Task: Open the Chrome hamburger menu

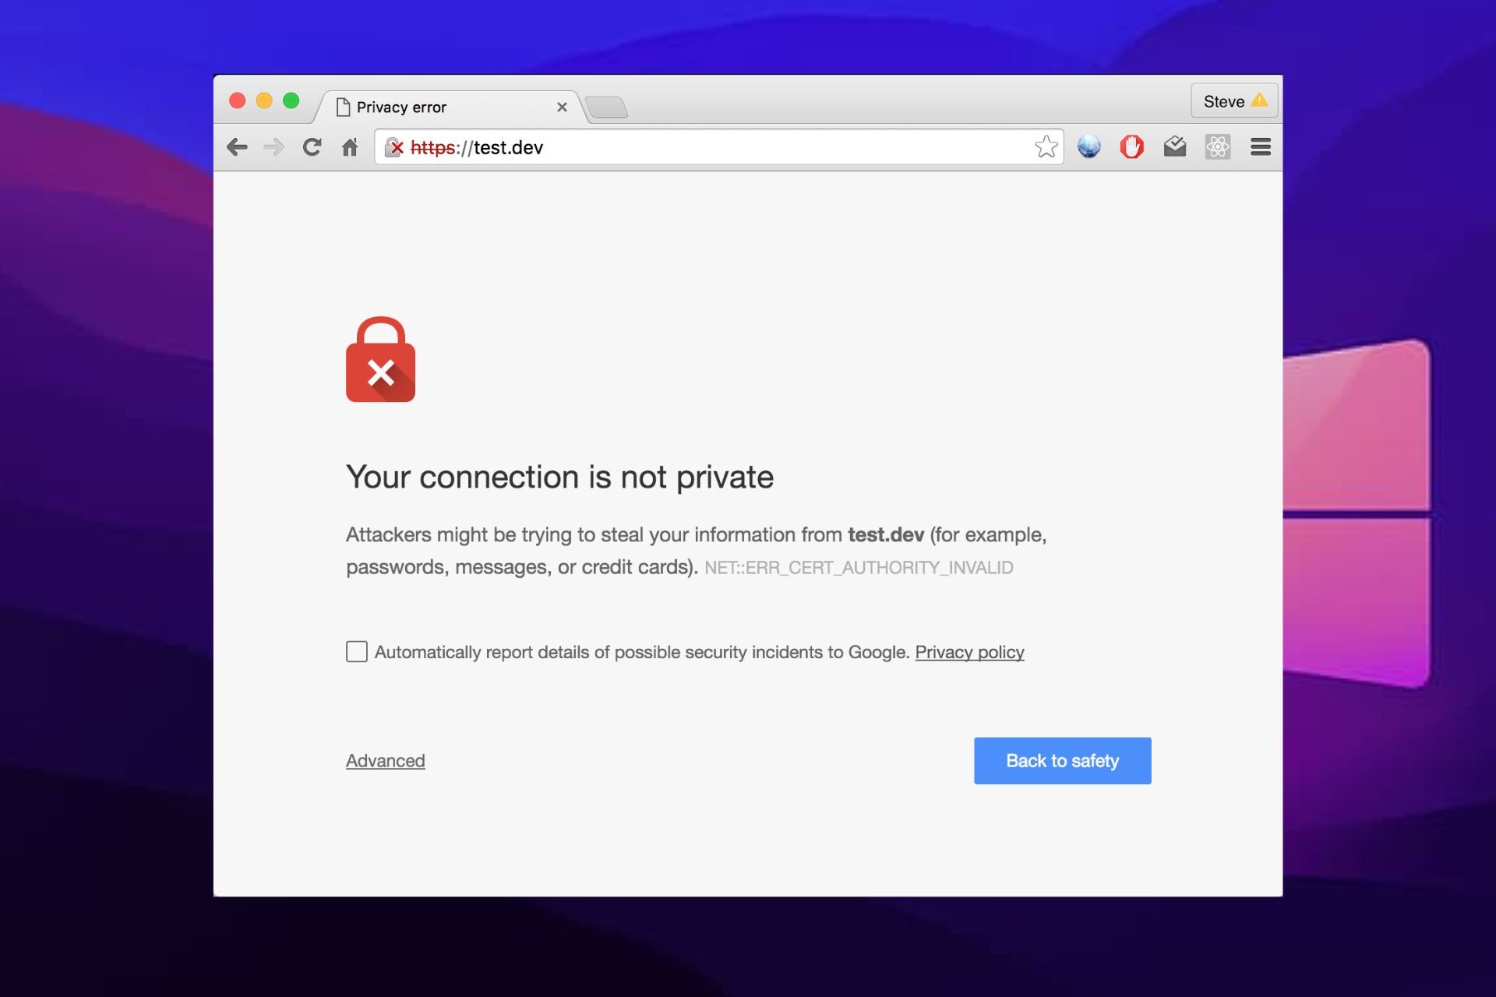Action: 1260,146
